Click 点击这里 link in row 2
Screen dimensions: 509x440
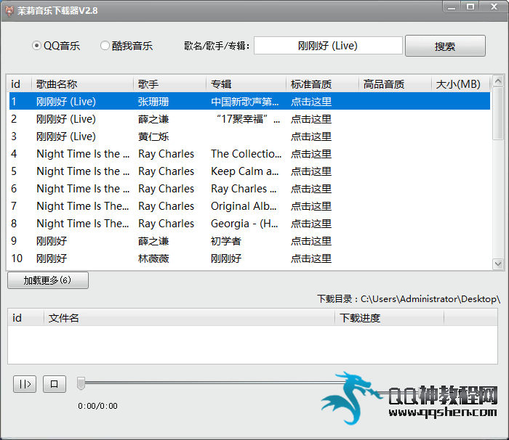(311, 119)
